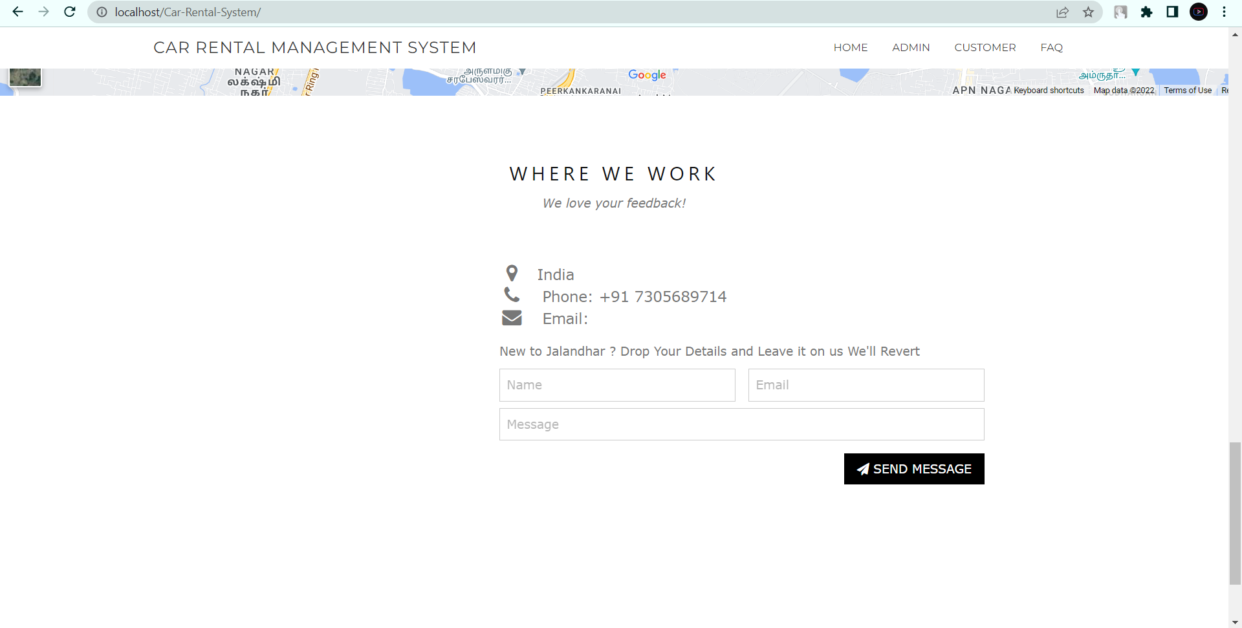The height and width of the screenshot is (628, 1242).
Task: Click 'We love your feedback!' text
Action: (614, 203)
